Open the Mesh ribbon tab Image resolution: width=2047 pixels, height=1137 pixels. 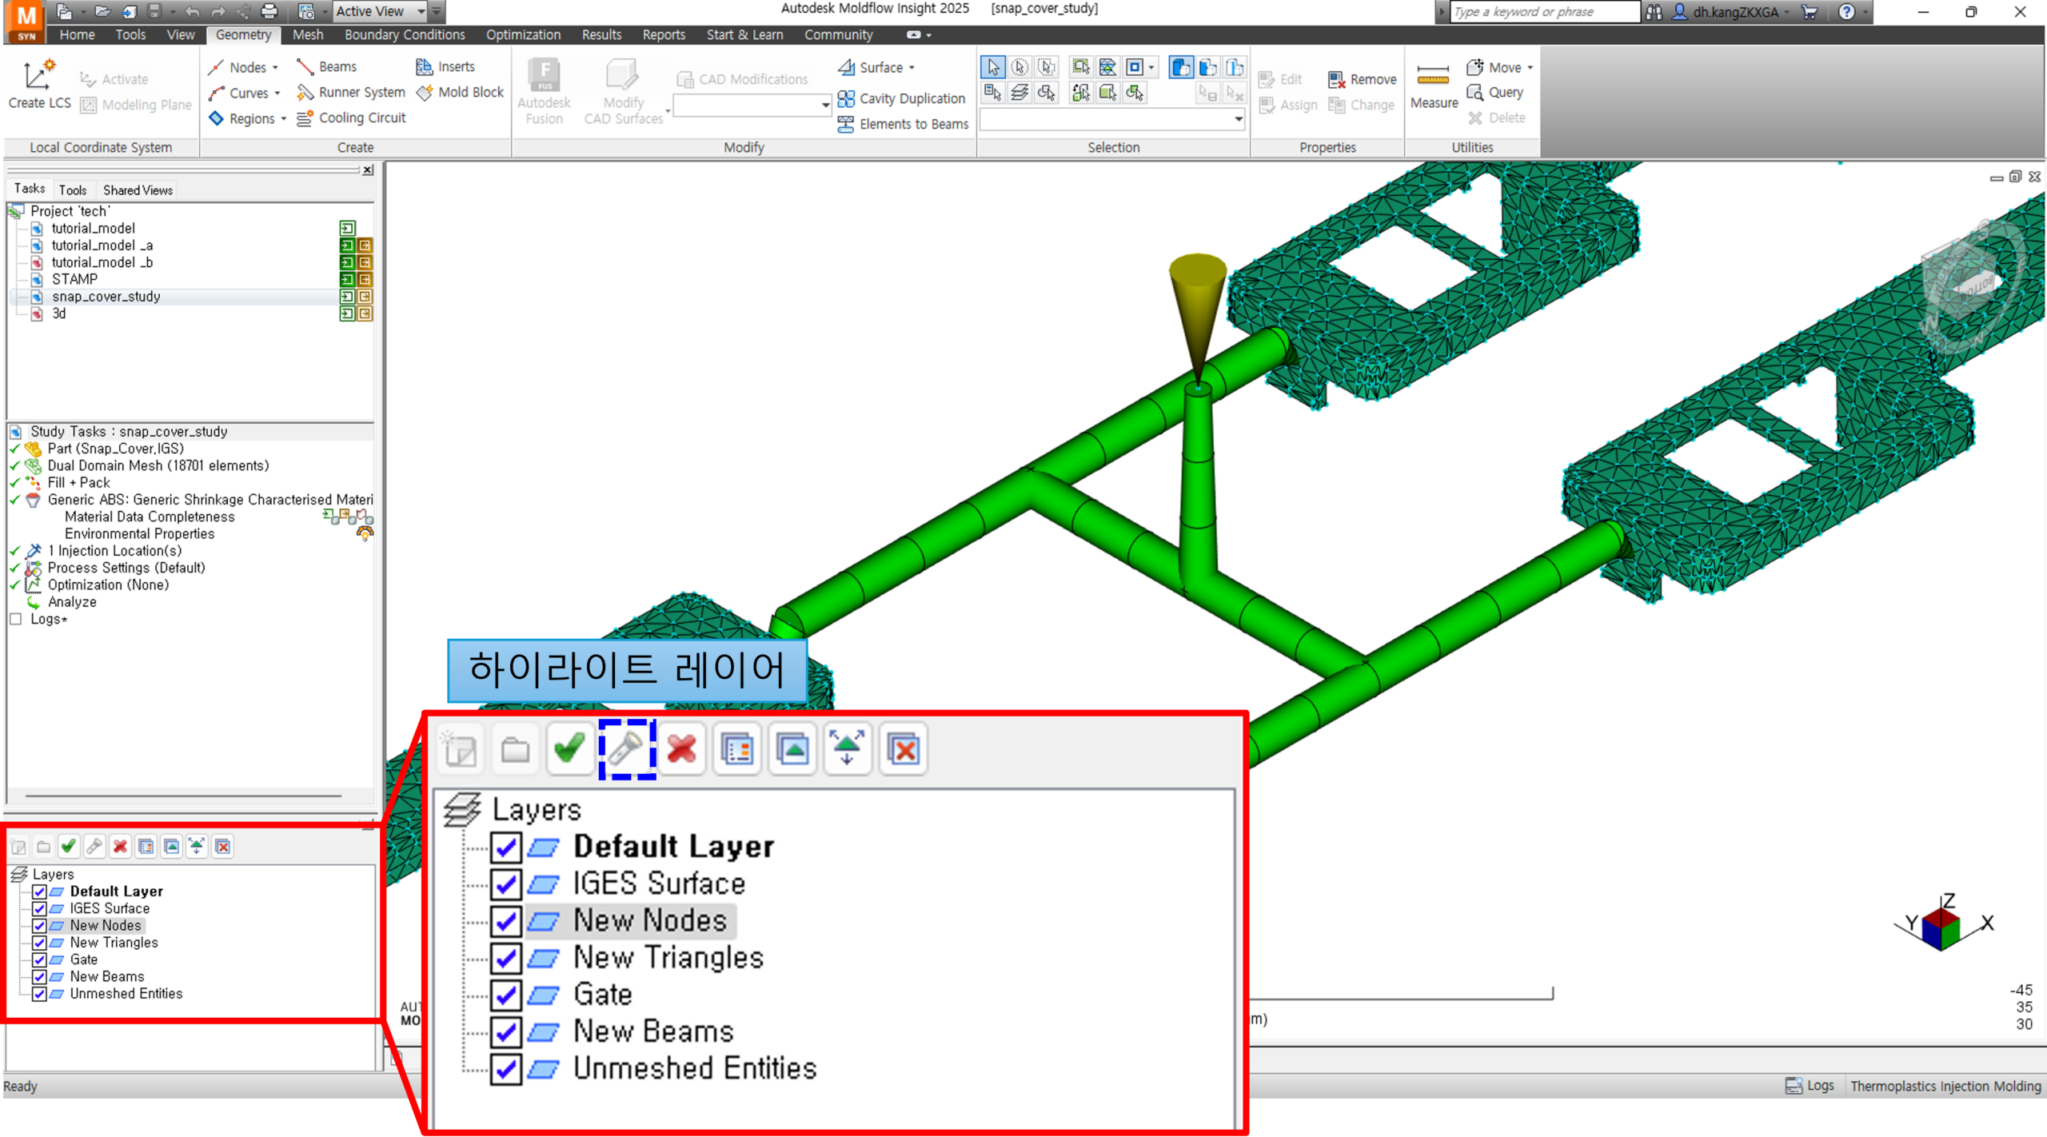click(x=307, y=35)
